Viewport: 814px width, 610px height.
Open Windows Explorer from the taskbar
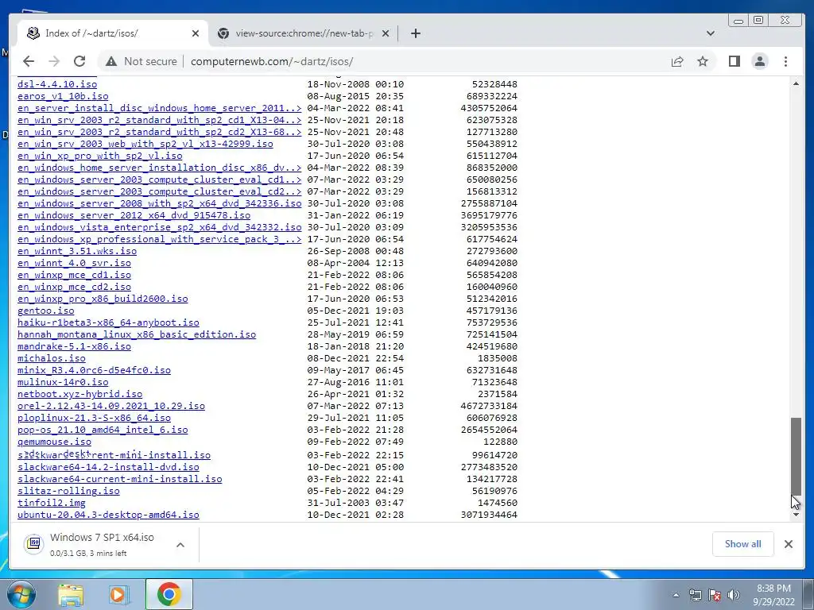(71, 594)
